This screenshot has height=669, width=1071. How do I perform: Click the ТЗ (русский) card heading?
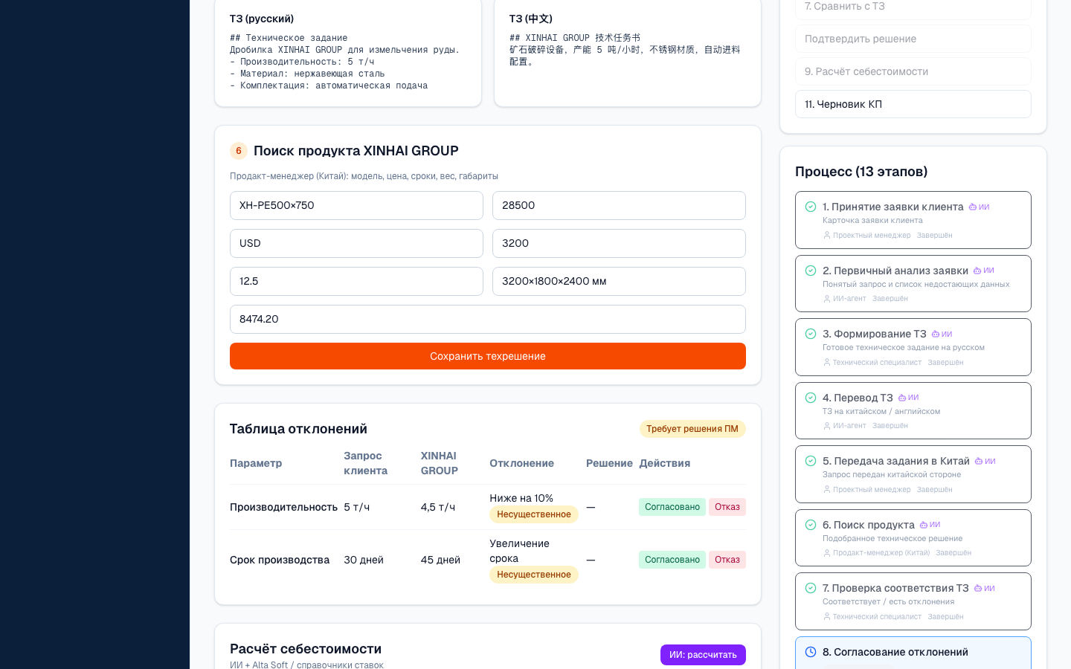(x=262, y=19)
